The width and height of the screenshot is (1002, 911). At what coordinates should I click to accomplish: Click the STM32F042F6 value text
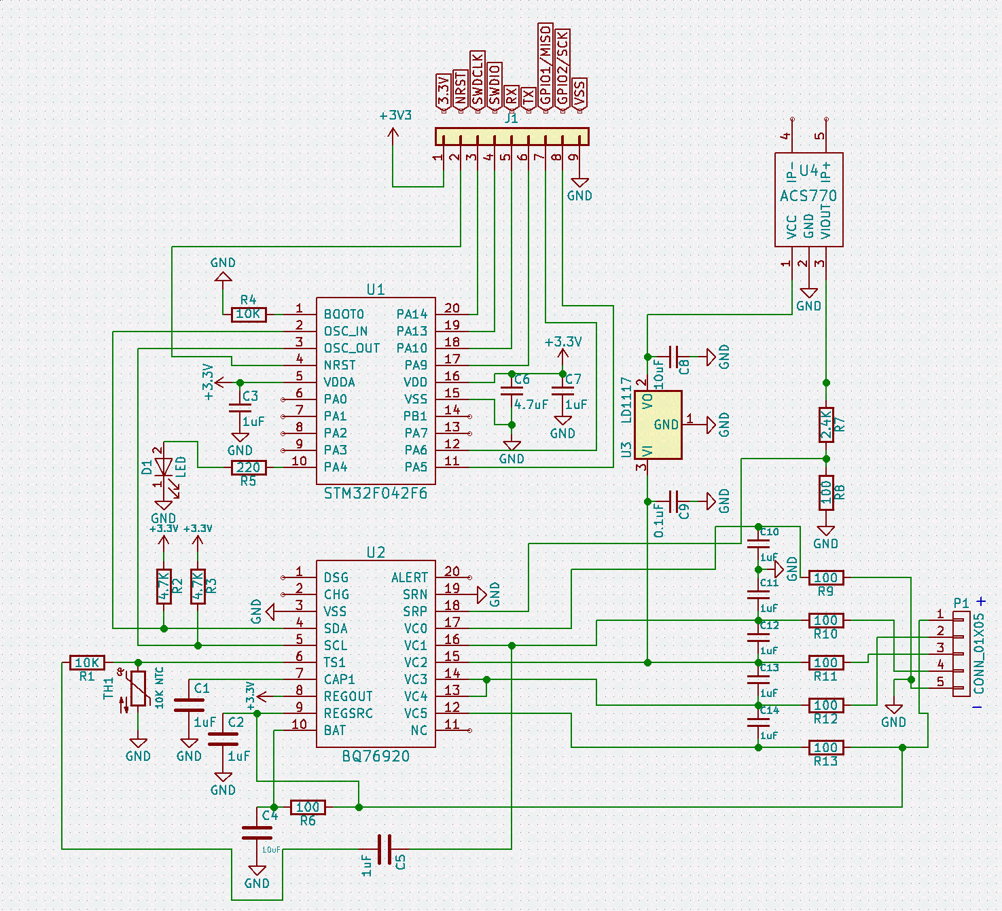coord(376,493)
